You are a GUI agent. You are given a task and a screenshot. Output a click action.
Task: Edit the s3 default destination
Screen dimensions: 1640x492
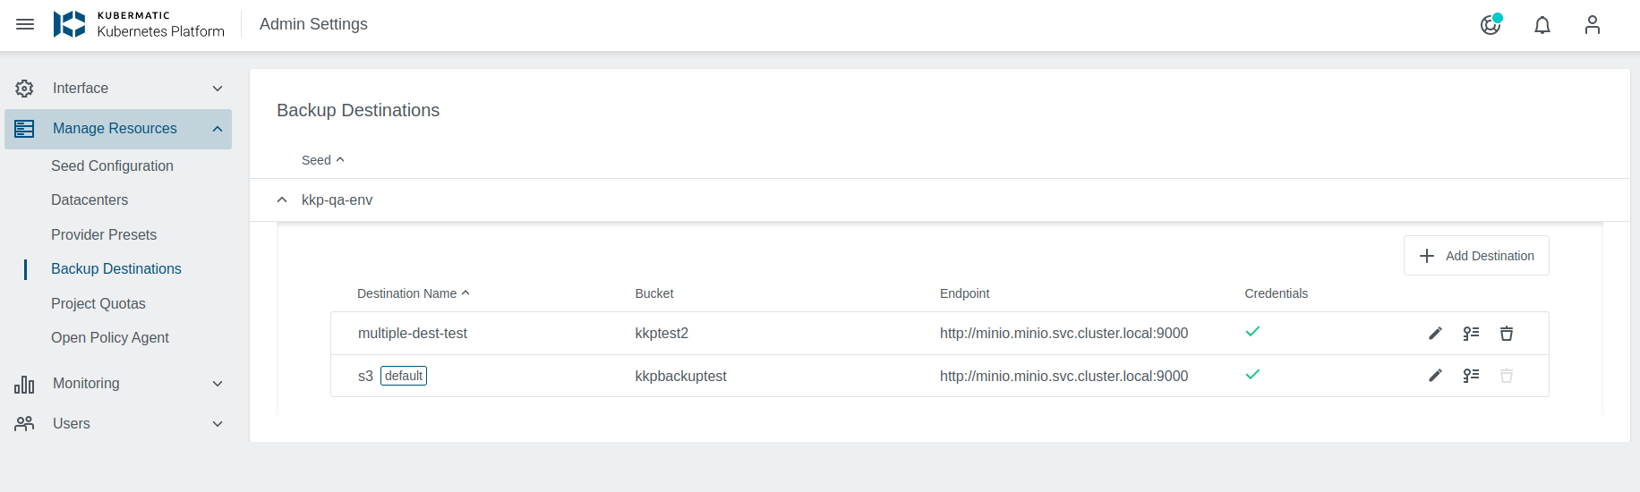pyautogui.click(x=1435, y=376)
